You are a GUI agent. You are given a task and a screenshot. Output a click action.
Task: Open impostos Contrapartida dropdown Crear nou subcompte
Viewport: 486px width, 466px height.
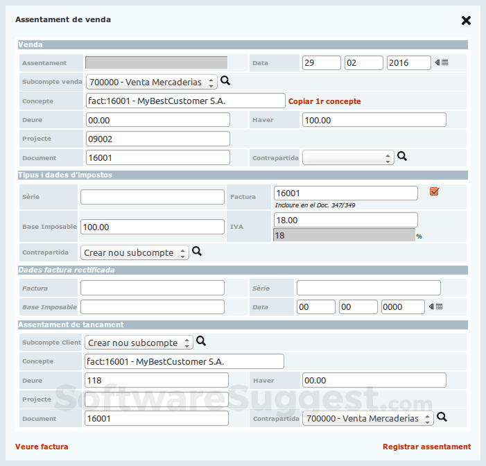134,252
